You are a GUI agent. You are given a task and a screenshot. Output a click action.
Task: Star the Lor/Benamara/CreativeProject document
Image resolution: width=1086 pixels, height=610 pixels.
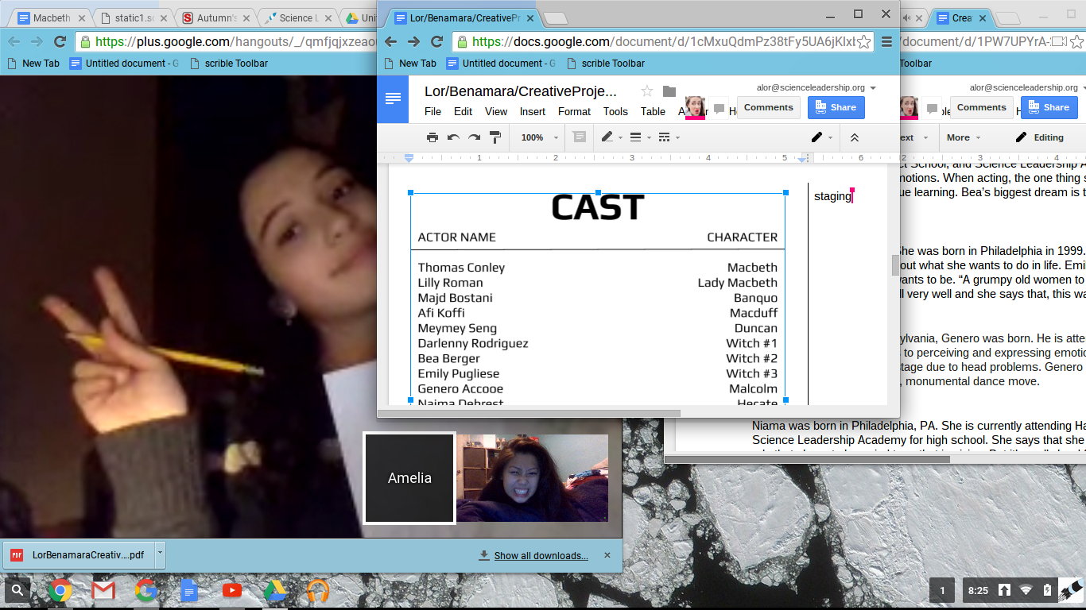647,91
